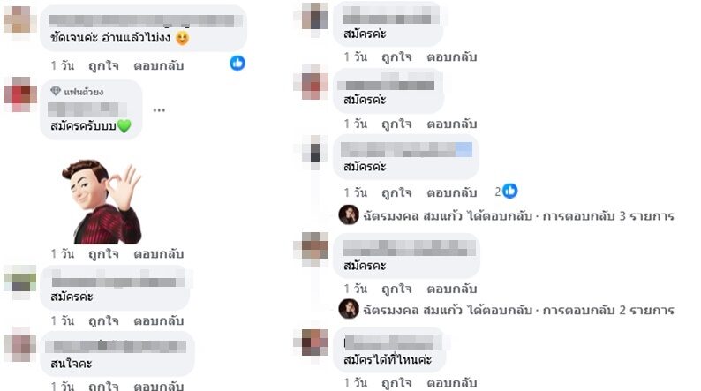Click the '1 วัน' timestamp under sticker comment
The image size is (701, 391).
pyautogui.click(x=62, y=254)
